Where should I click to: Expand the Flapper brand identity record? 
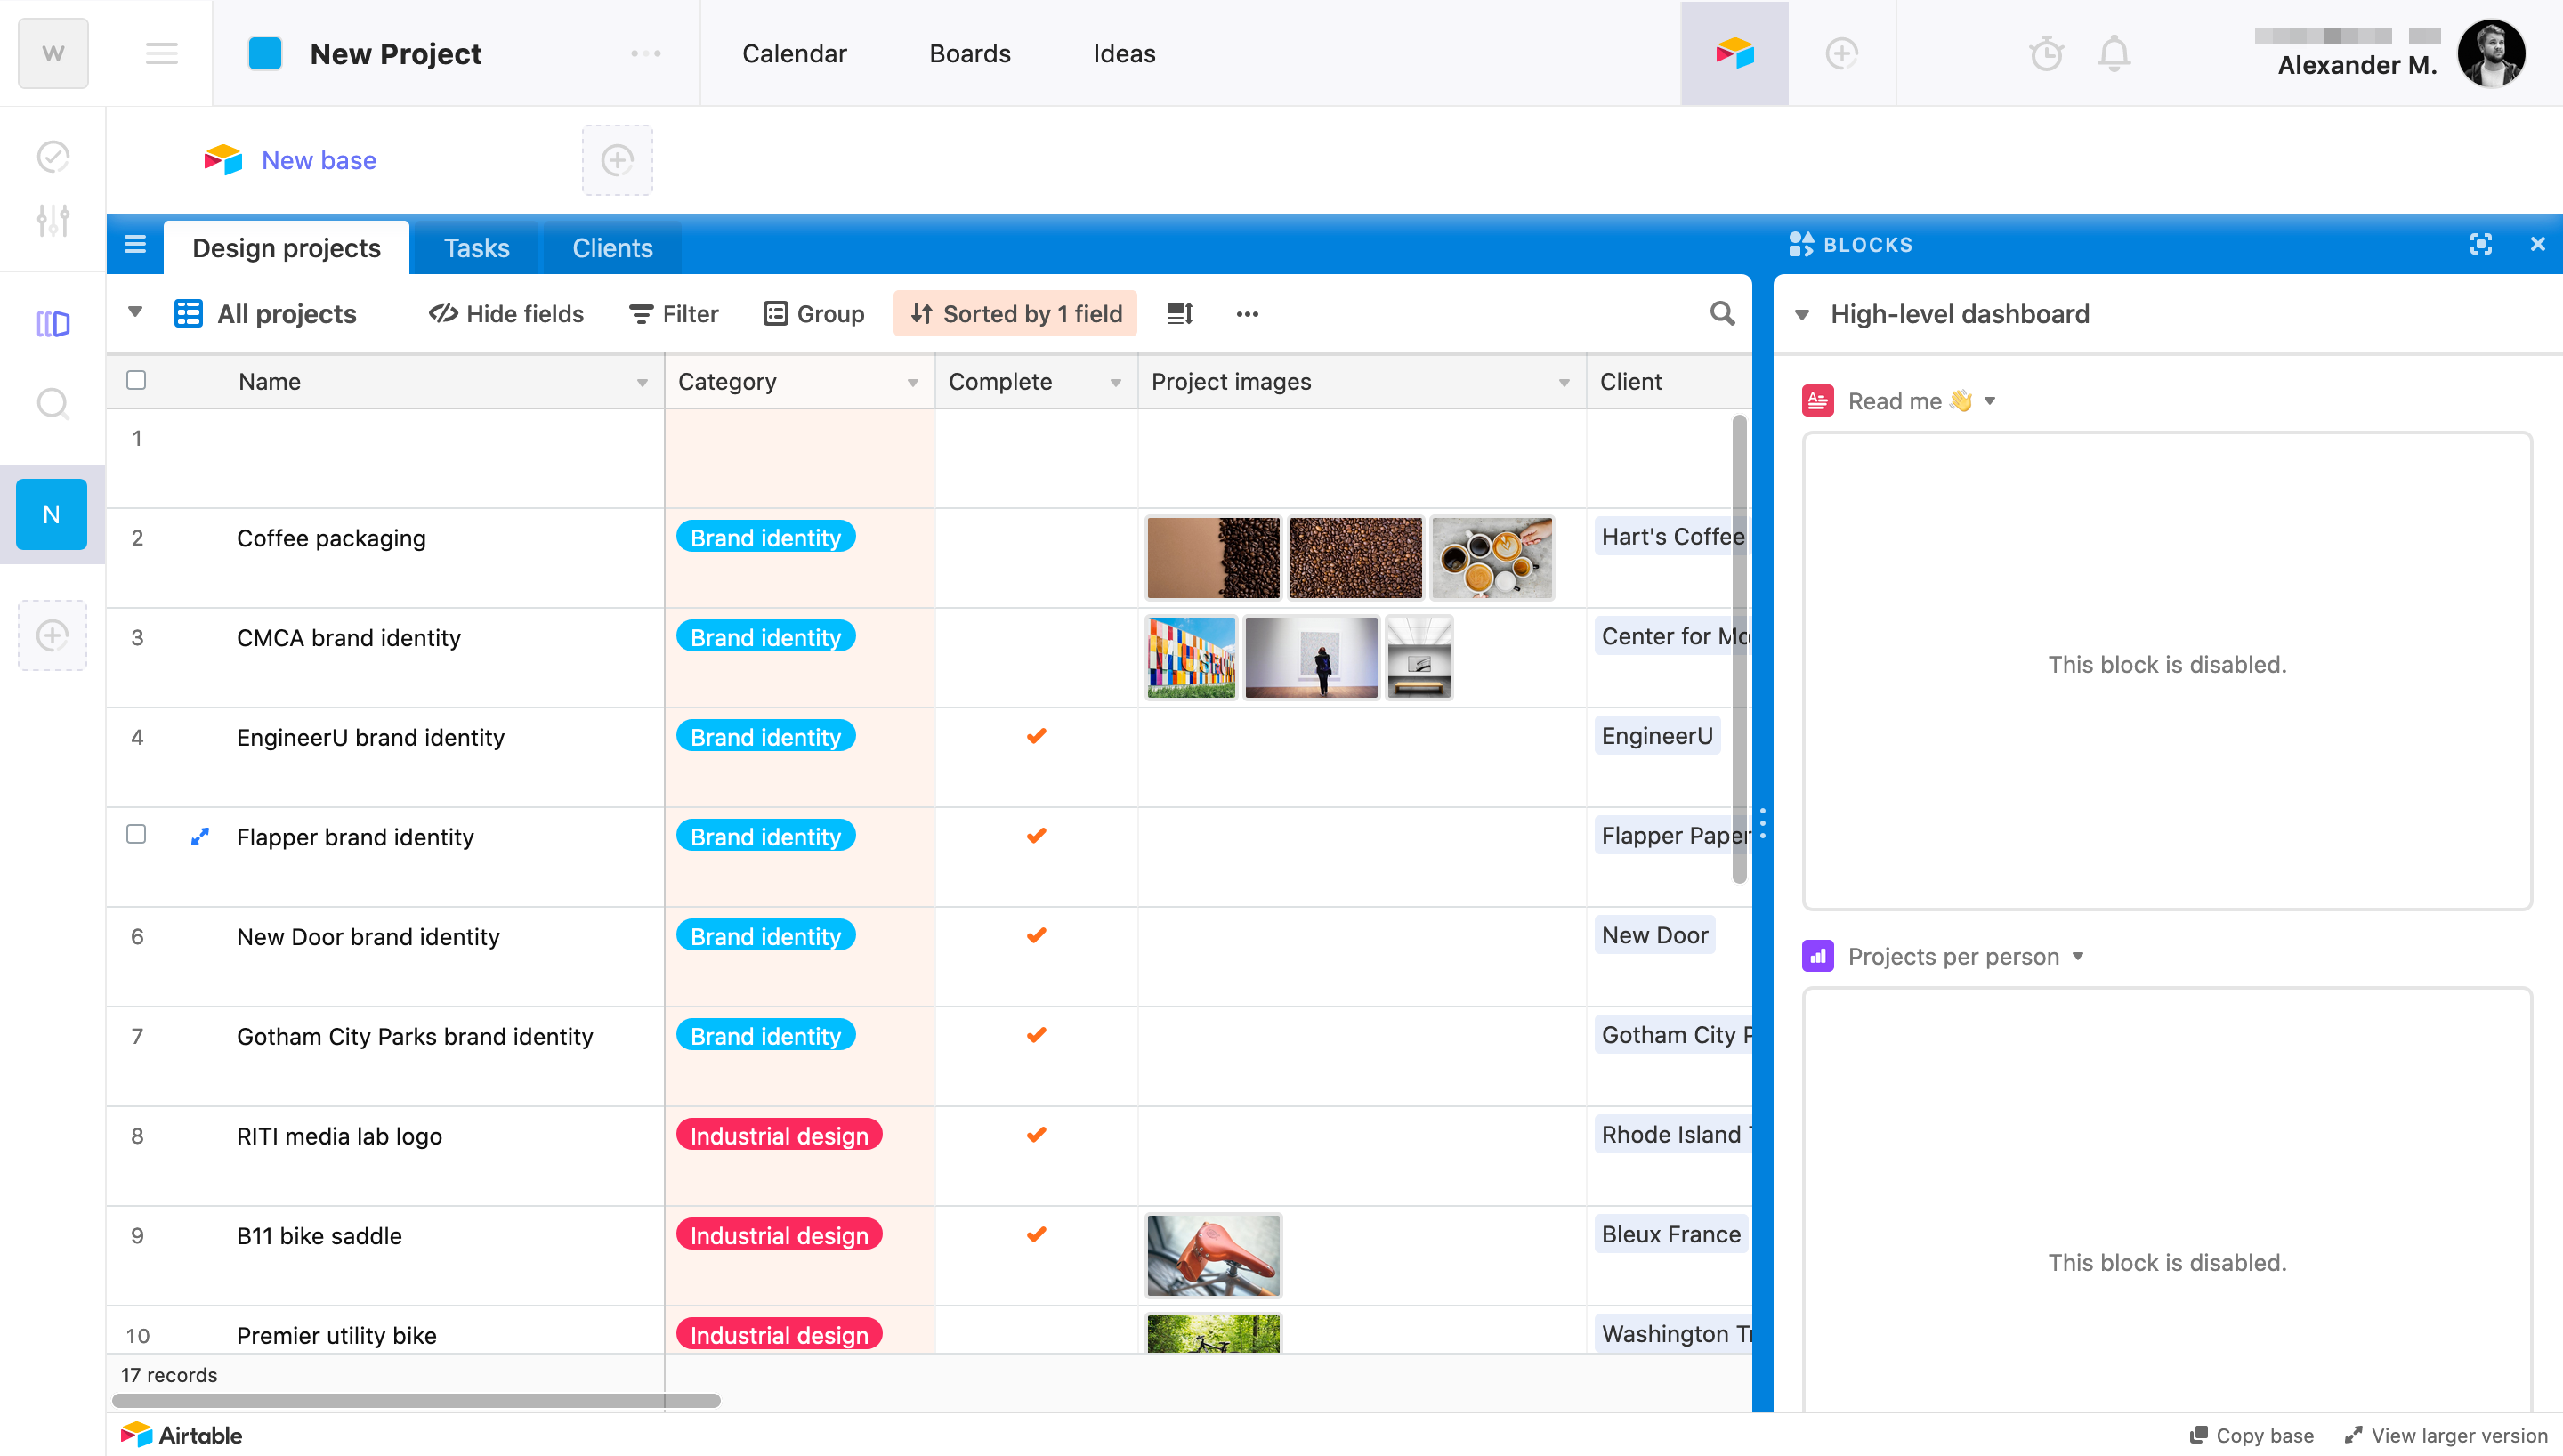coord(200,836)
